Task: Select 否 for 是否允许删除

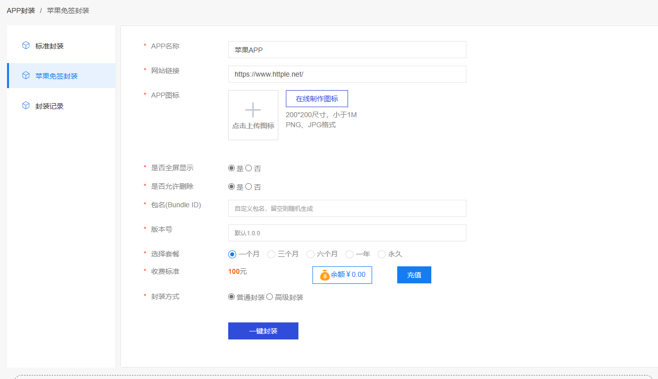Action: click(x=248, y=187)
